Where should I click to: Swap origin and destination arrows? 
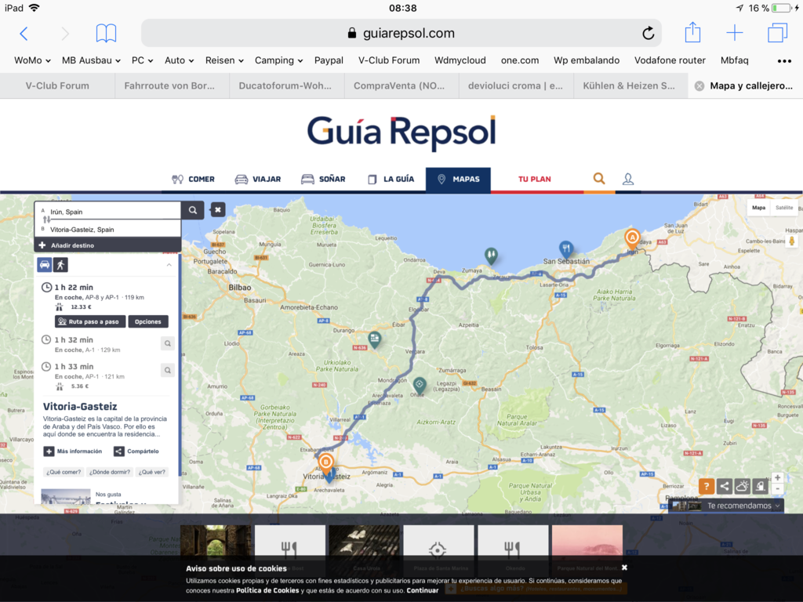pyautogui.click(x=46, y=220)
